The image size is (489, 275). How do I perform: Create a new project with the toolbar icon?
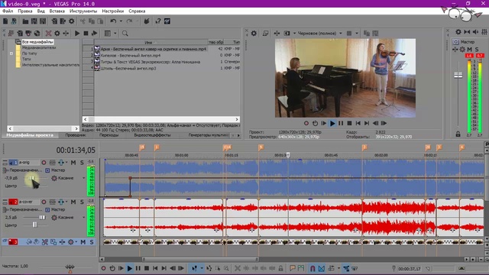tap(5, 21)
